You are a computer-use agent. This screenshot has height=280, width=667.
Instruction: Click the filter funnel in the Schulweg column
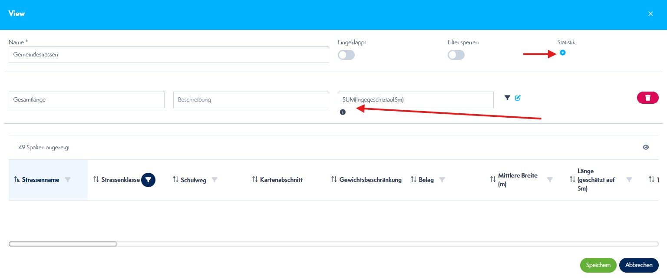coord(215,180)
